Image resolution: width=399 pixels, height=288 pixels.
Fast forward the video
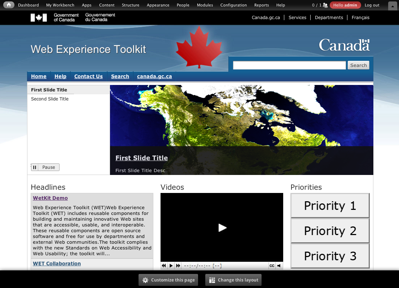point(178,266)
